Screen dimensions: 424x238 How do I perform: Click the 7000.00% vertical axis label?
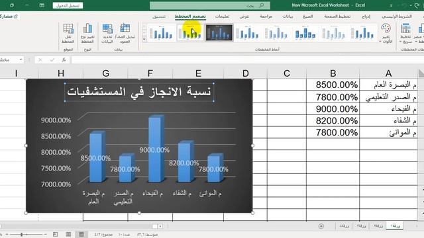[56, 184]
